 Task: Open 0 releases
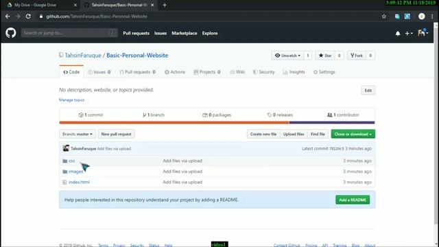(280, 115)
